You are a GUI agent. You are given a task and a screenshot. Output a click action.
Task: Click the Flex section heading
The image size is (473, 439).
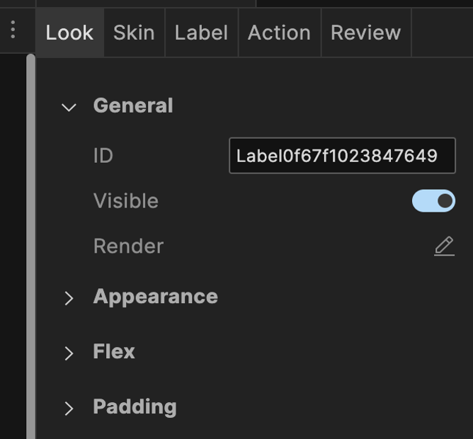pos(114,351)
